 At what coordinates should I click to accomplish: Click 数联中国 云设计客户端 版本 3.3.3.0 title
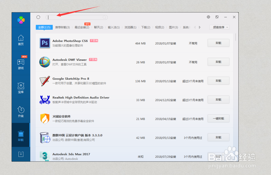tap(77, 135)
